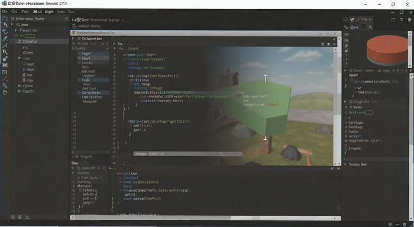Viewport: 414px width, 227px height.
Task: Close the gray bar below the code editor
Action: (240, 154)
